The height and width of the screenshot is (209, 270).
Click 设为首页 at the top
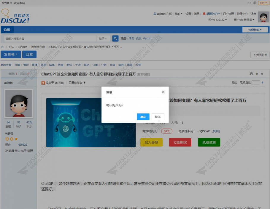pyautogui.click(x=7, y=3)
